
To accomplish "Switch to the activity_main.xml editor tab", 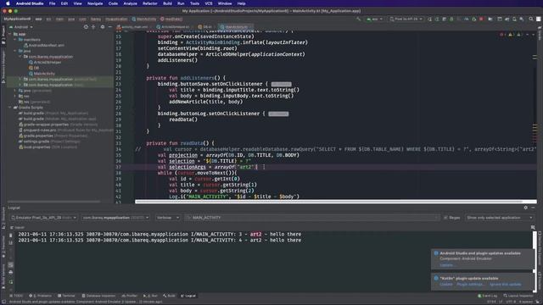I will click(133, 27).
